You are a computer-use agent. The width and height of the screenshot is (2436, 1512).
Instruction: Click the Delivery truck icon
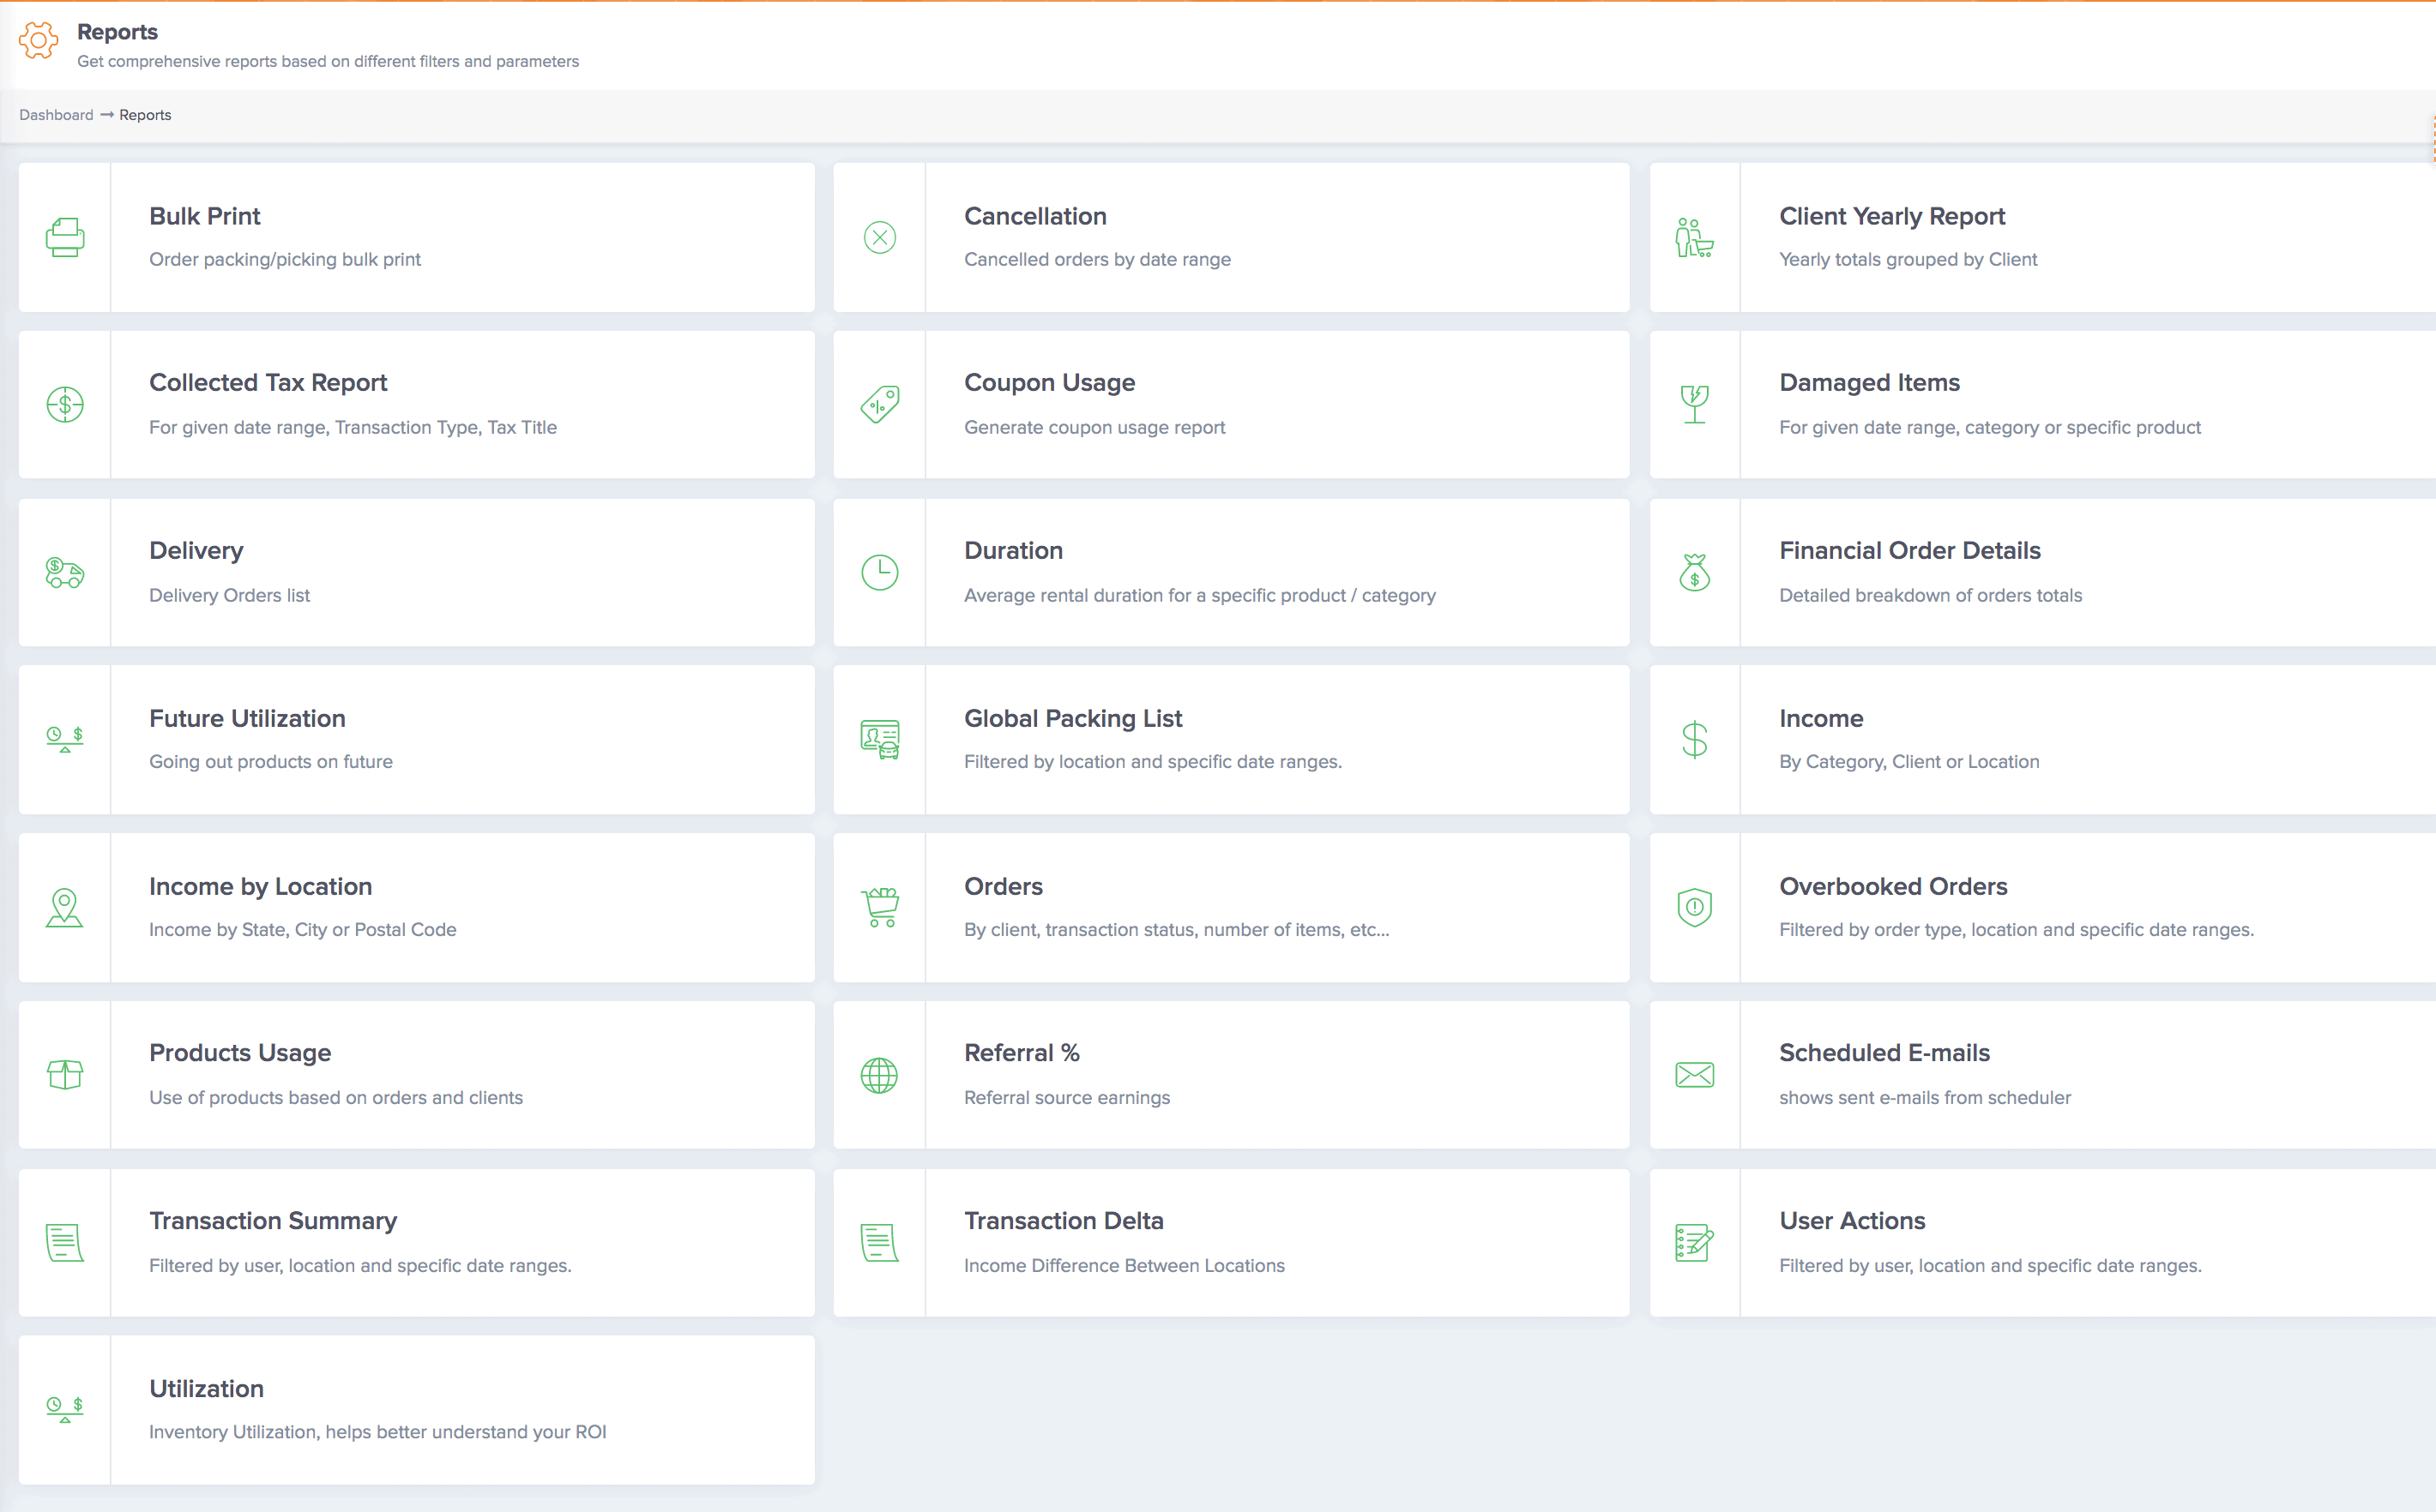[65, 572]
